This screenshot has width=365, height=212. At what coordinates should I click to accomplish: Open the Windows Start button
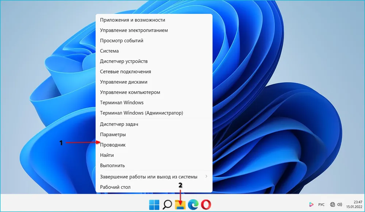coord(154,205)
